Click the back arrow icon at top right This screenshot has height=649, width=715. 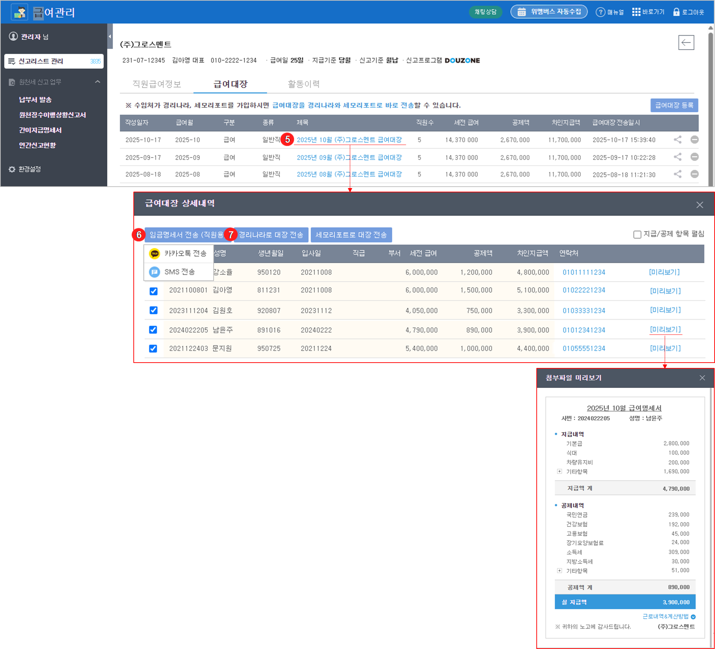click(686, 43)
